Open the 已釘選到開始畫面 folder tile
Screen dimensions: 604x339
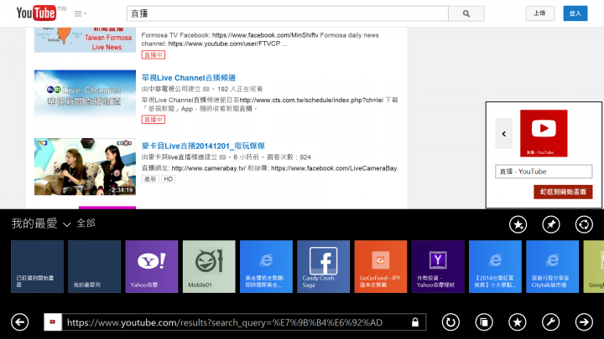[x=38, y=266]
